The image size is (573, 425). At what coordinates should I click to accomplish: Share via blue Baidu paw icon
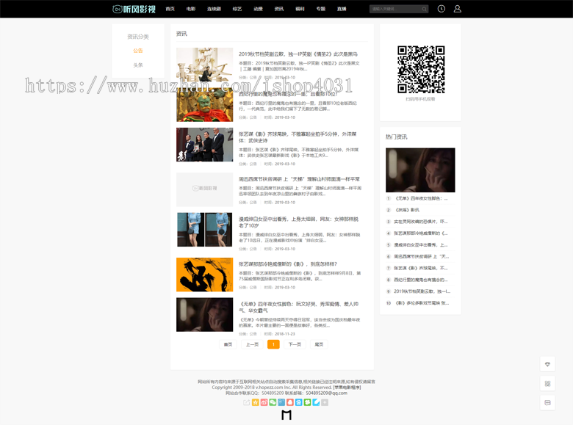click(298, 402)
